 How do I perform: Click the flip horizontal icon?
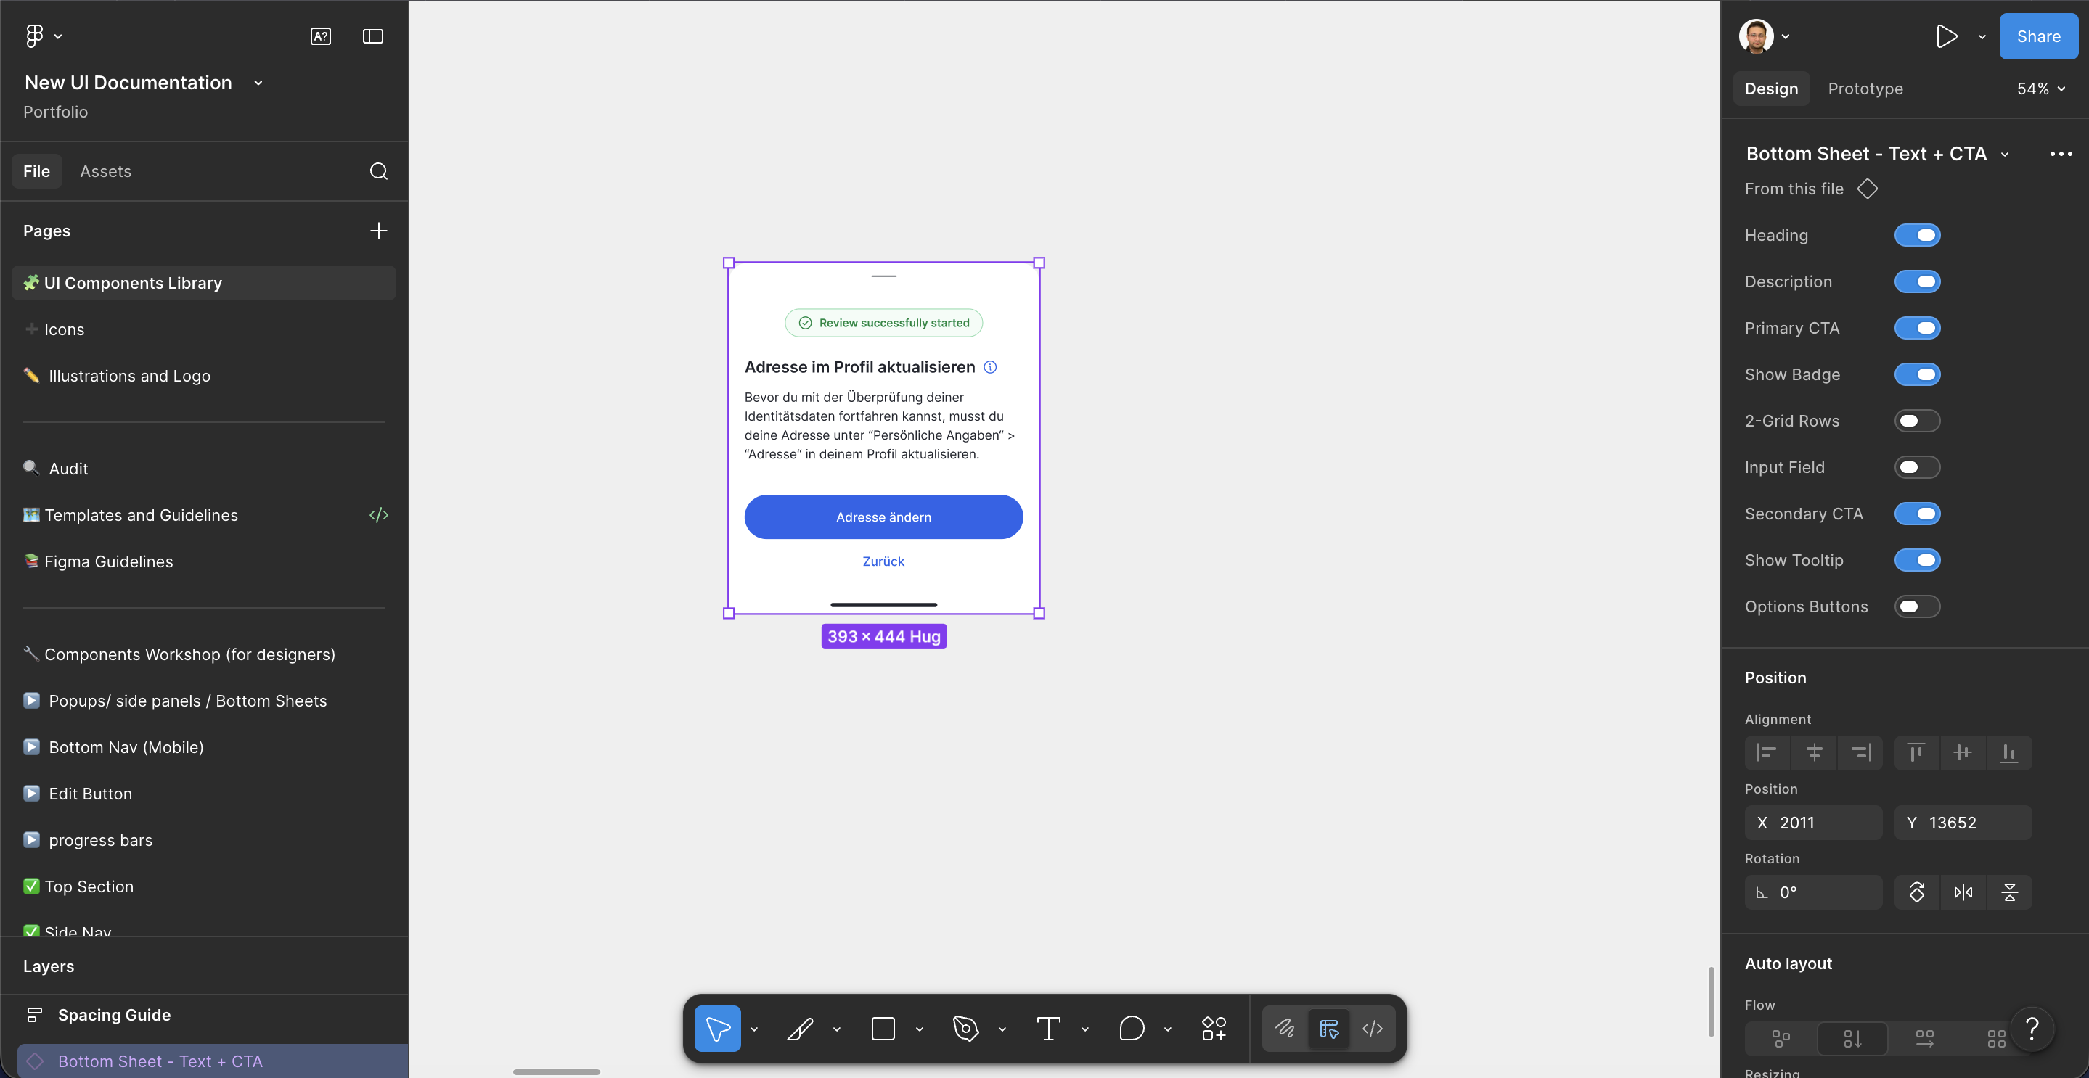coord(1963,892)
